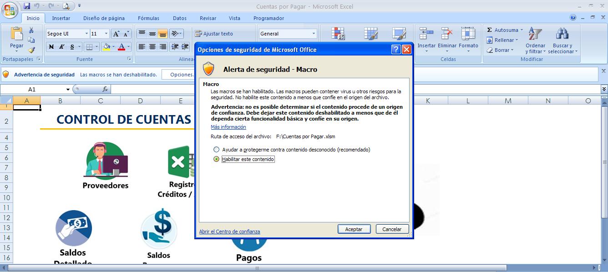Open the font size 11 dropdown
Image resolution: width=608 pixels, height=272 pixels.
click(x=106, y=34)
